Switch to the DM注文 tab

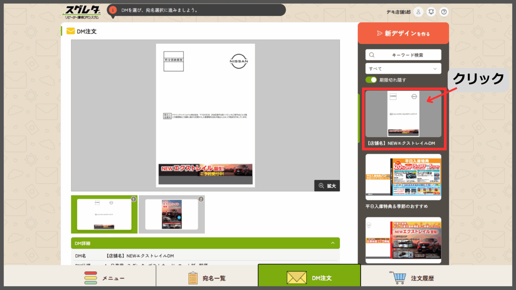309,277
